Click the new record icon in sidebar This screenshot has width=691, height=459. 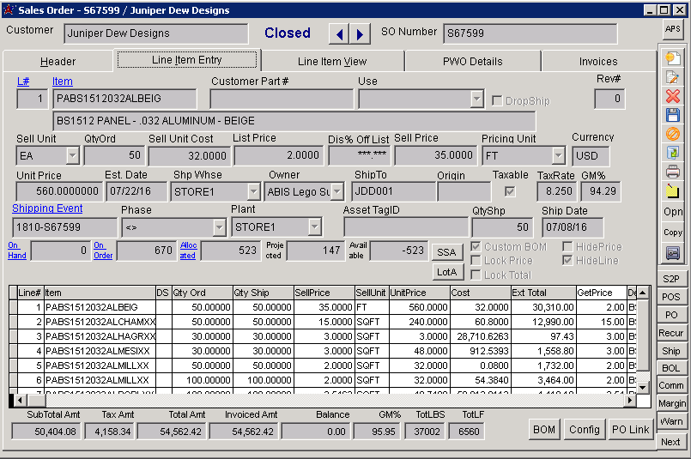[x=673, y=58]
